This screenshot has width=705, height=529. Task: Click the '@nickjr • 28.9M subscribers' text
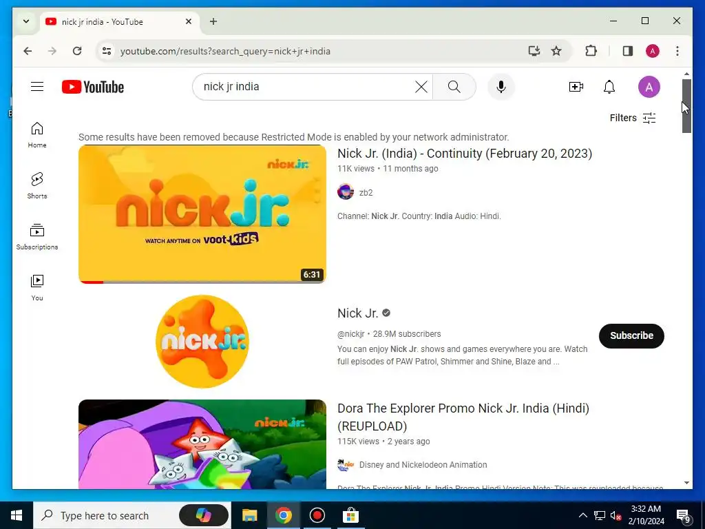(389, 334)
